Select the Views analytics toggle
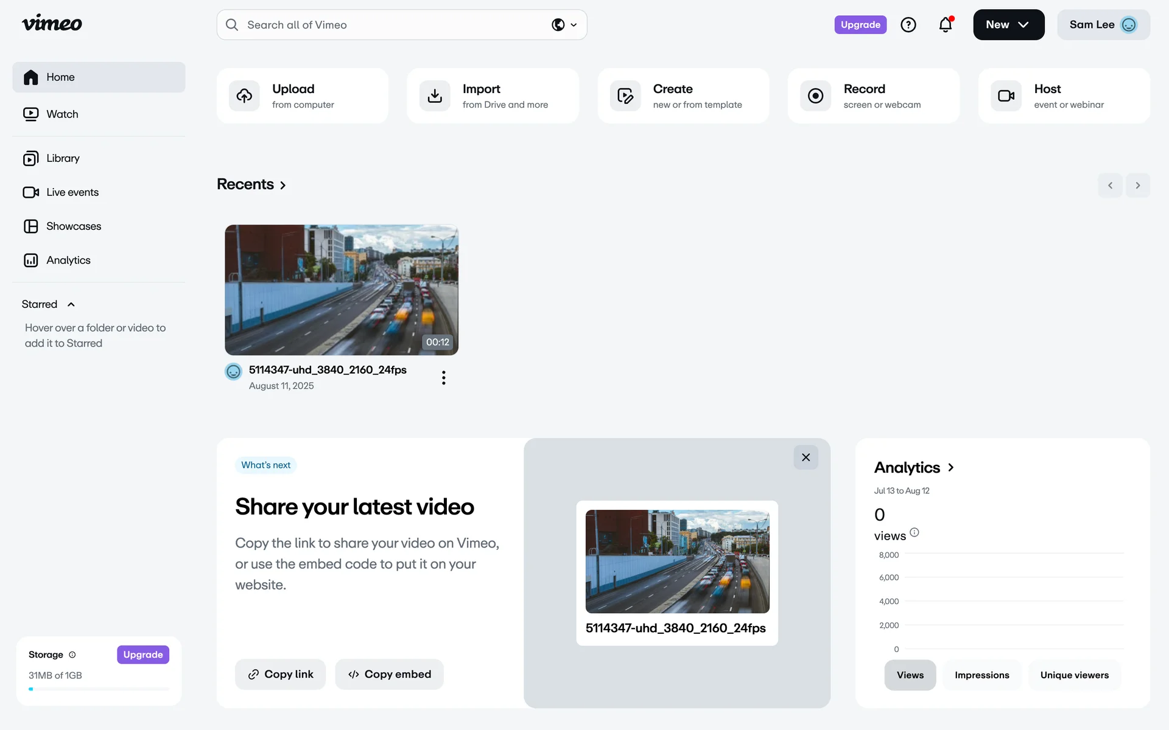1169x730 pixels. click(910, 675)
